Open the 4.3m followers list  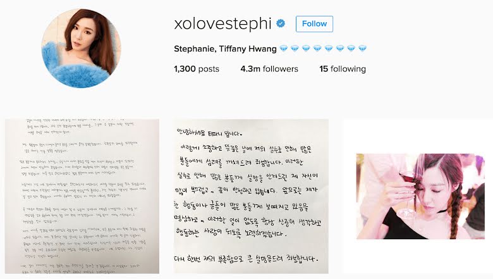pos(269,69)
